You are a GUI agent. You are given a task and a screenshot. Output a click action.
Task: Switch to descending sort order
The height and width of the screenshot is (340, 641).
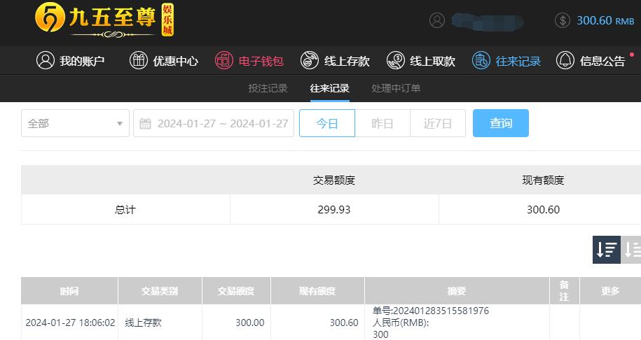coord(607,249)
